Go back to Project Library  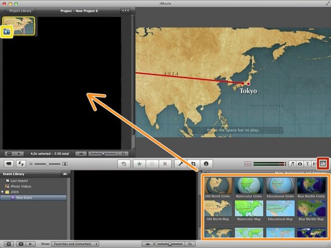20,11
